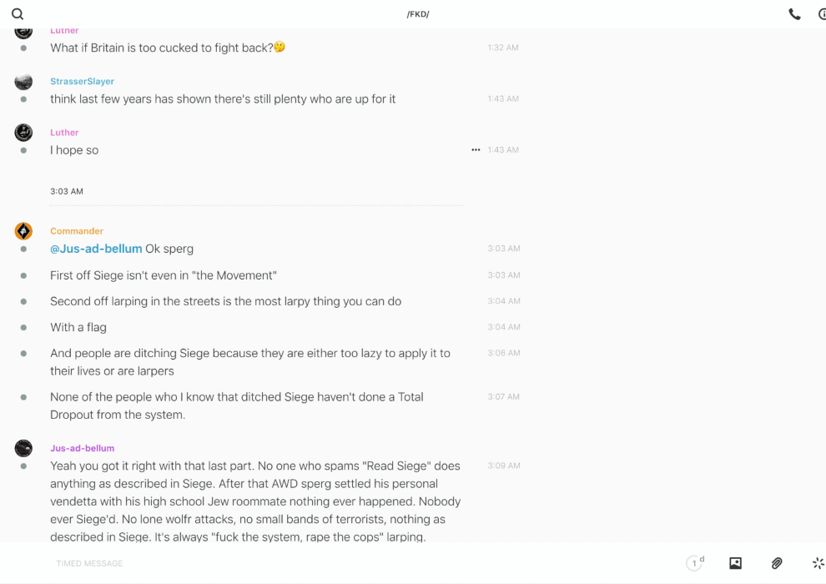This screenshot has width=826, height=584.
Task: Start a call with the phone icon
Action: pos(794,14)
